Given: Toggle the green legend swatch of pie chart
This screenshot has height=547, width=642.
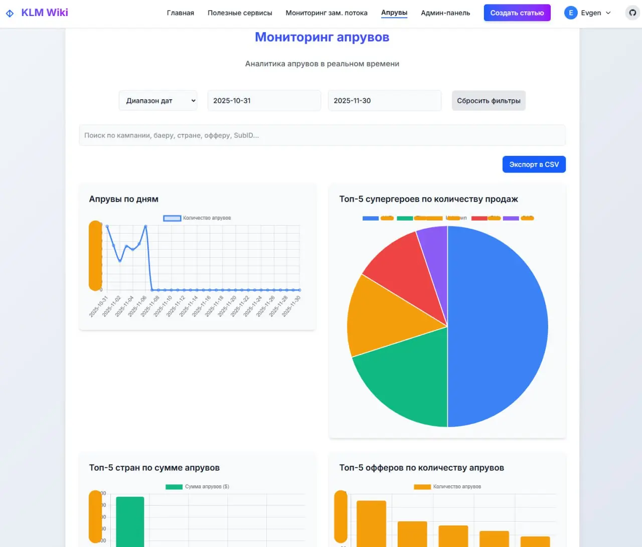Looking at the screenshot, I should 405,218.
